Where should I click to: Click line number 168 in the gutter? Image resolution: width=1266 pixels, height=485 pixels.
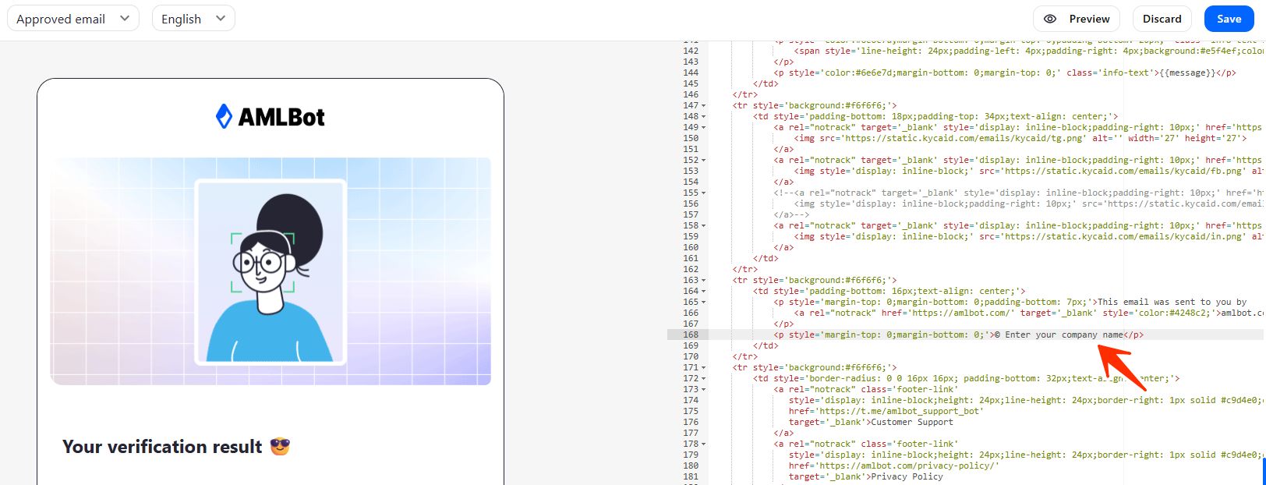691,335
